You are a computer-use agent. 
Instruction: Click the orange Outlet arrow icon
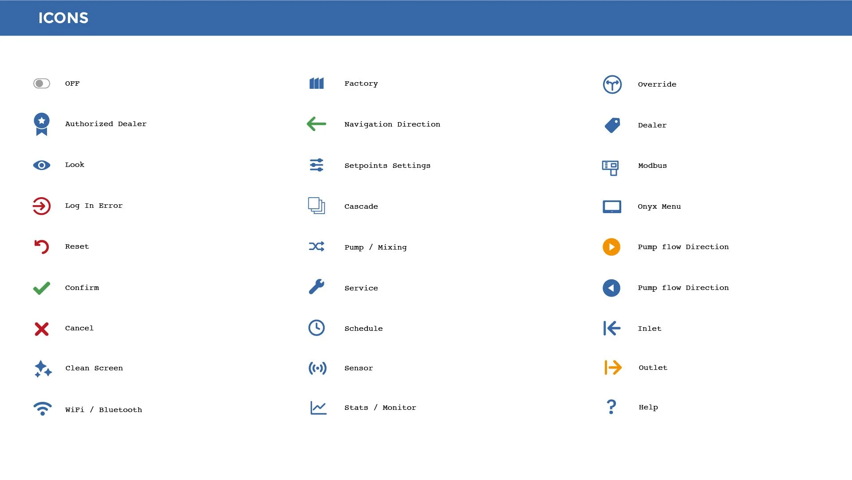[x=613, y=368]
